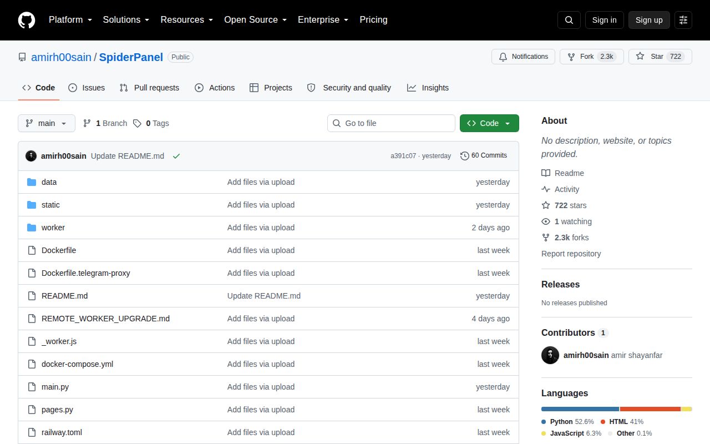Open the Insights tab
710x444 pixels.
[428, 88]
